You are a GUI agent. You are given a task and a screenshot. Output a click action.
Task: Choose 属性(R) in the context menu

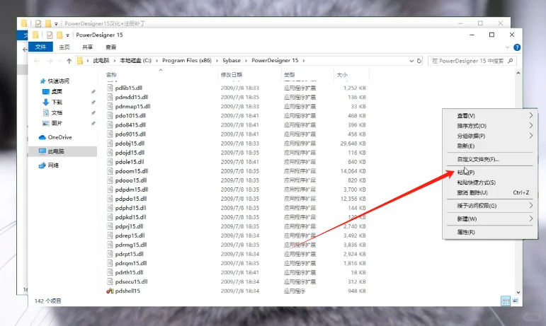point(490,232)
